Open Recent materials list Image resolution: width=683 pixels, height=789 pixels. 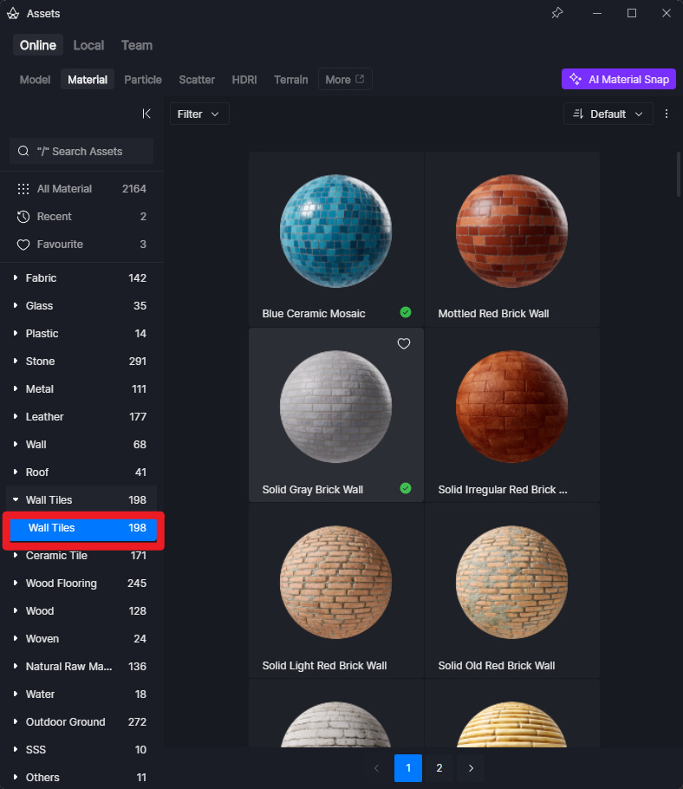54,217
